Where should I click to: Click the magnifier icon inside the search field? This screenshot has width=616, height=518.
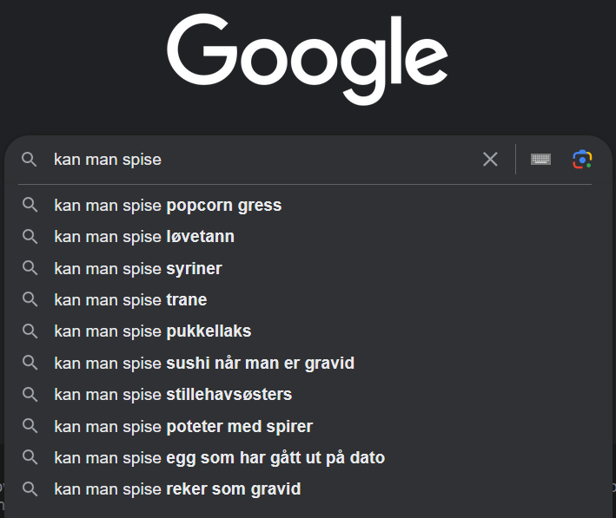coord(30,160)
